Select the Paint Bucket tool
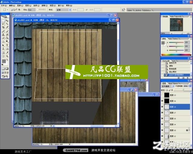The width and height of the screenshot is (193, 154). tap(7, 38)
